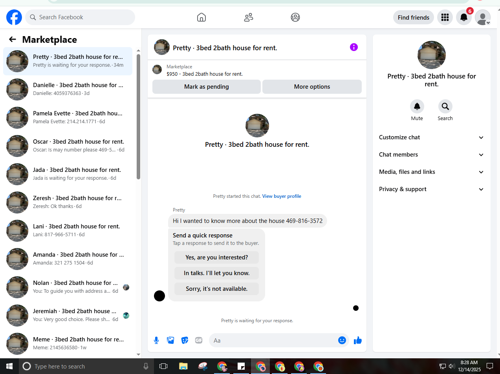Send quick reply 'In talks. I'll let you know.'

point(216,273)
